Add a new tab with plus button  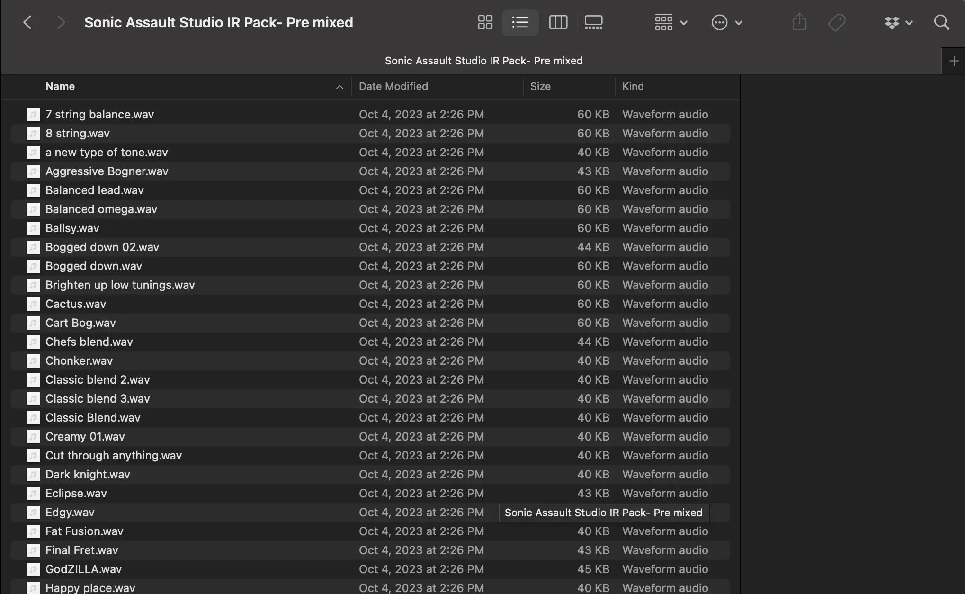click(x=954, y=61)
